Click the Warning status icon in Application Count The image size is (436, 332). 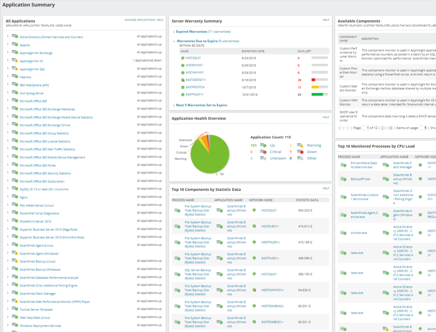click(300, 145)
